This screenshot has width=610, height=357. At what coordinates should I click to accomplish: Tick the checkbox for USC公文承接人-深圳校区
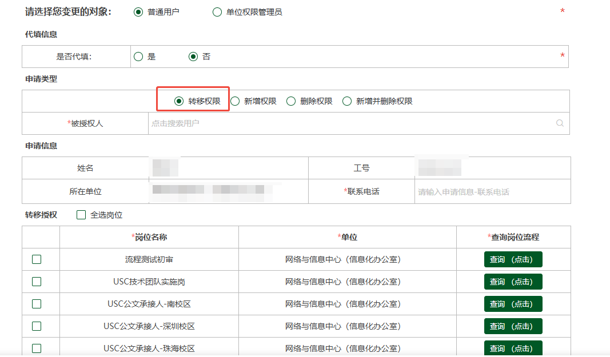(37, 326)
